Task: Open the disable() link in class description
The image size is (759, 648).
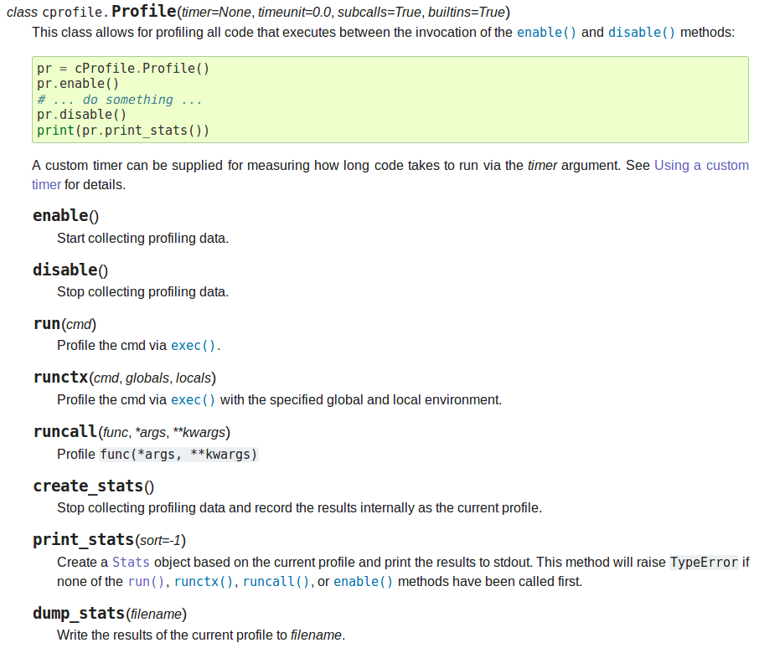Action: tap(642, 33)
